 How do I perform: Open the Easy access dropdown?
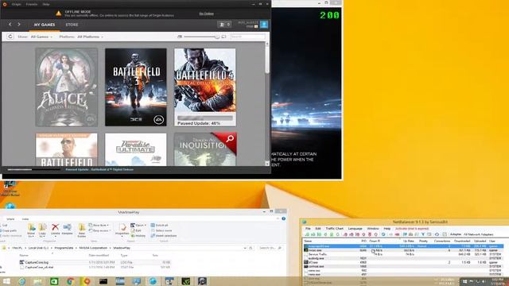pos(99,230)
